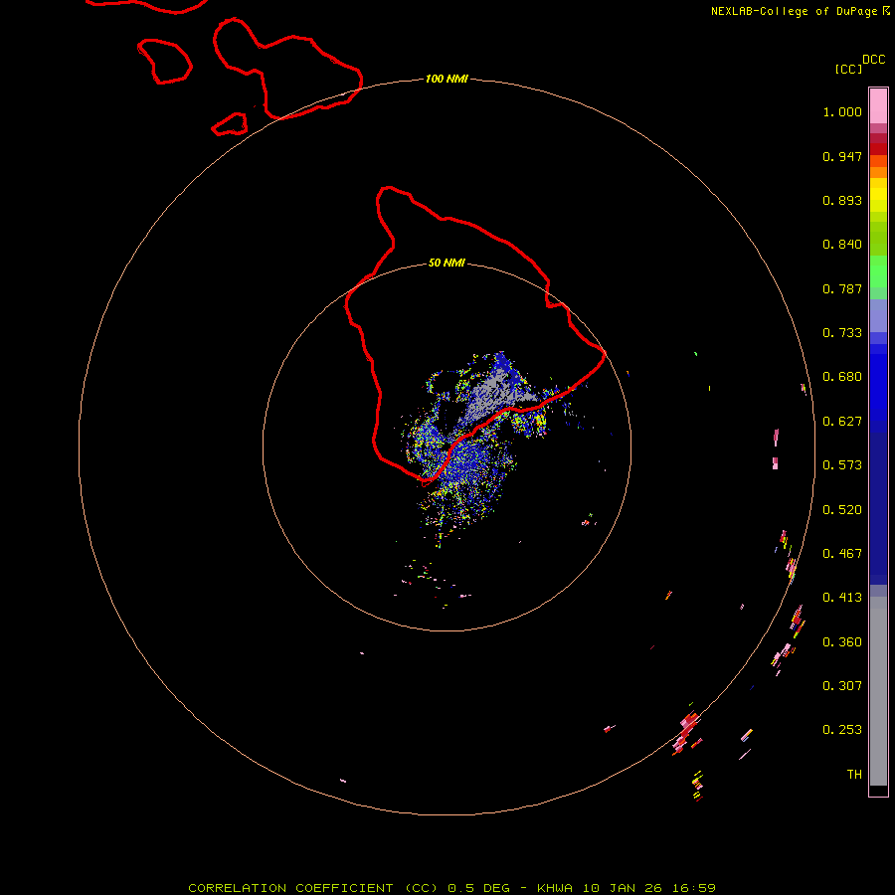Pick the red swatch in the color scale
The height and width of the screenshot is (895, 895).
(878, 149)
